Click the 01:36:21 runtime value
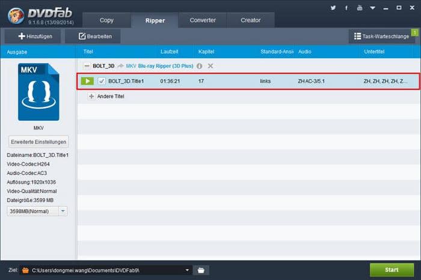This screenshot has height=280, width=421. (170, 81)
